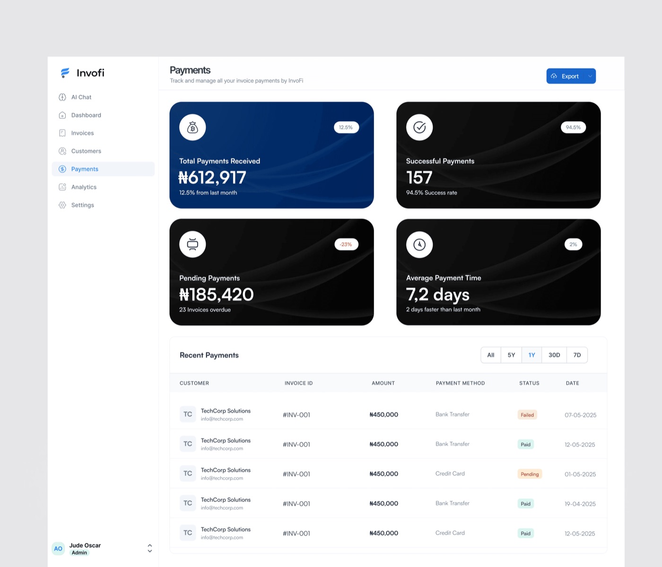This screenshot has width=662, height=567.
Task: Click the Invofi logo icon
Action: pos(65,73)
